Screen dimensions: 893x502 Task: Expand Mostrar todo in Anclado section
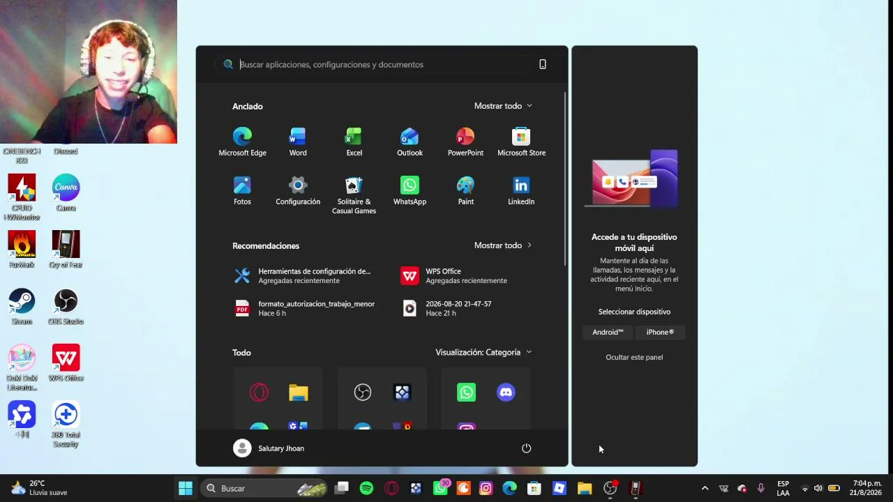pos(503,106)
